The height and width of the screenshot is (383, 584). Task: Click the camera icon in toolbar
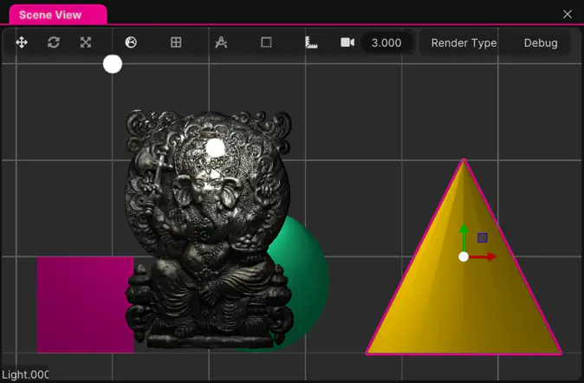click(347, 42)
